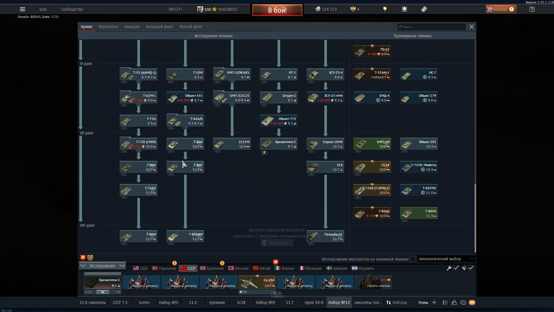Click the exclamation badge above Германия
Screen dimensions: 554x312
pyautogui.click(x=174, y=263)
